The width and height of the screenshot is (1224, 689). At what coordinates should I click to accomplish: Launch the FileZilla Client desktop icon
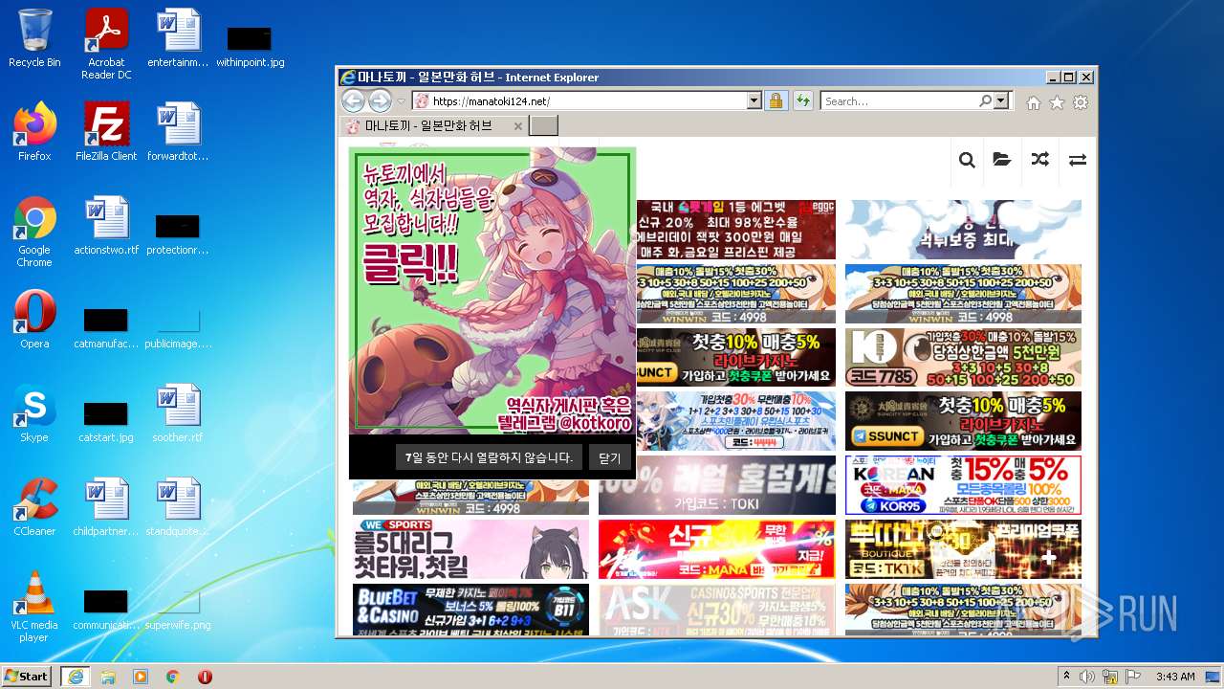[106, 132]
